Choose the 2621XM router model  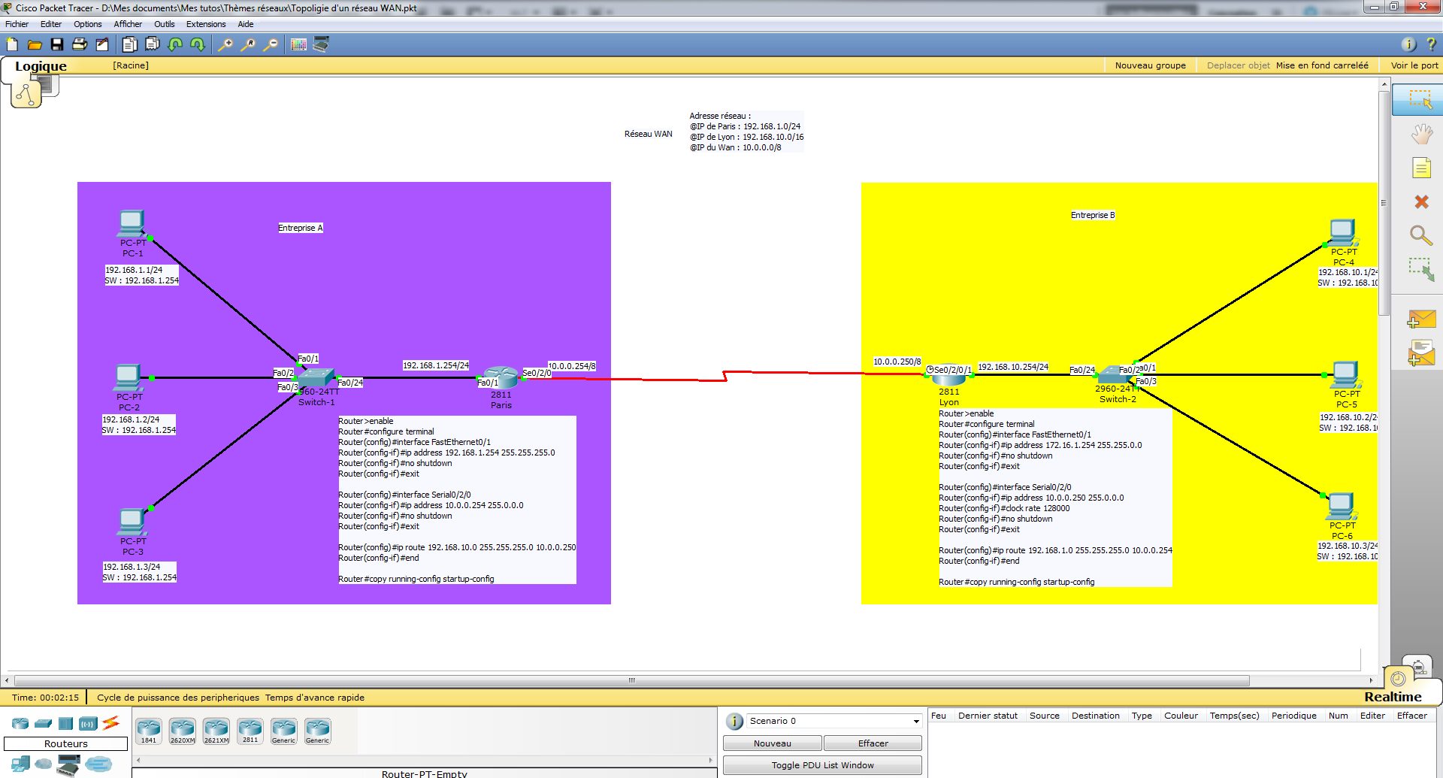pyautogui.click(x=216, y=731)
